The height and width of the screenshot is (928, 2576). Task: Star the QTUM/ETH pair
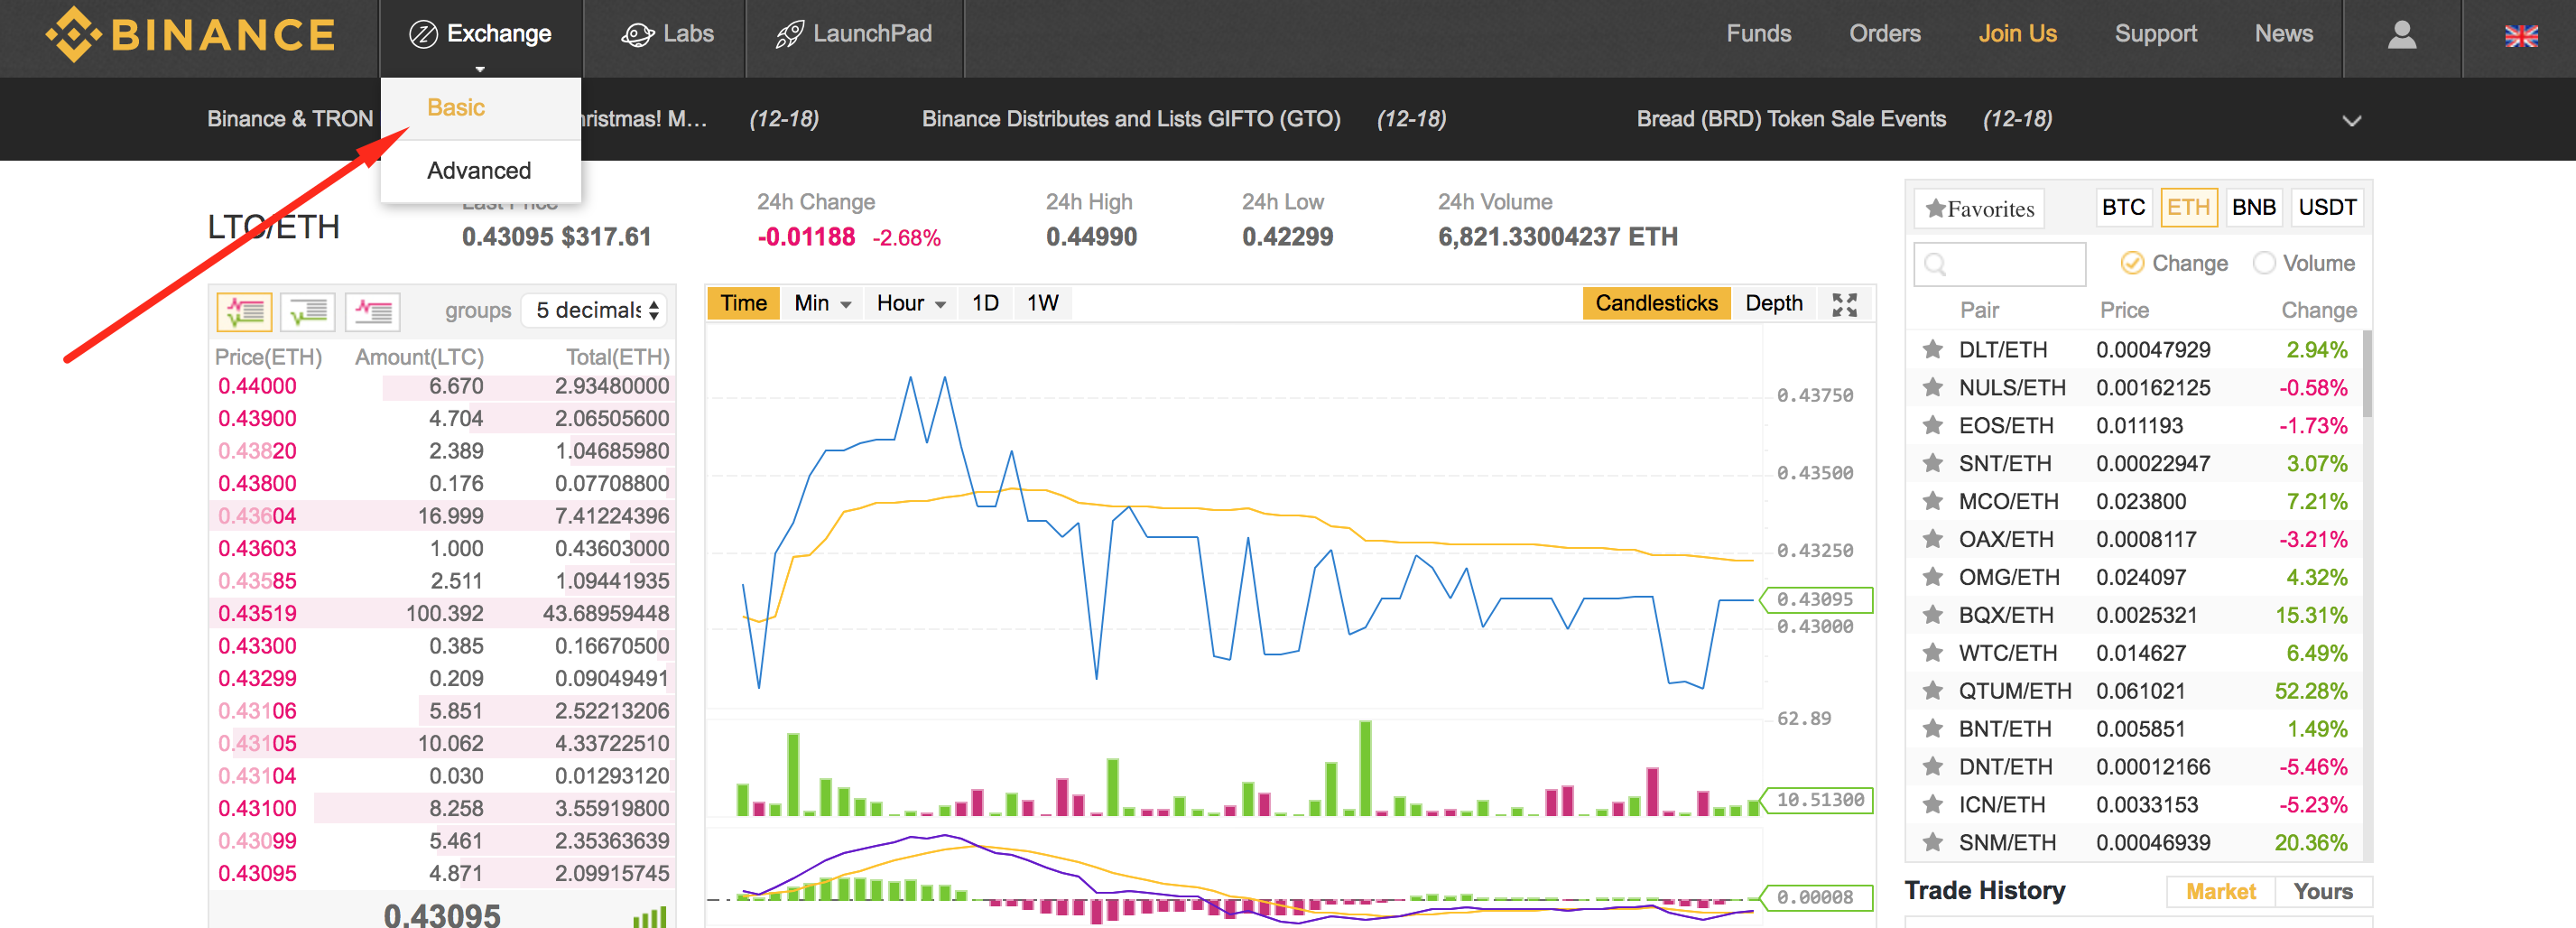tap(1932, 690)
